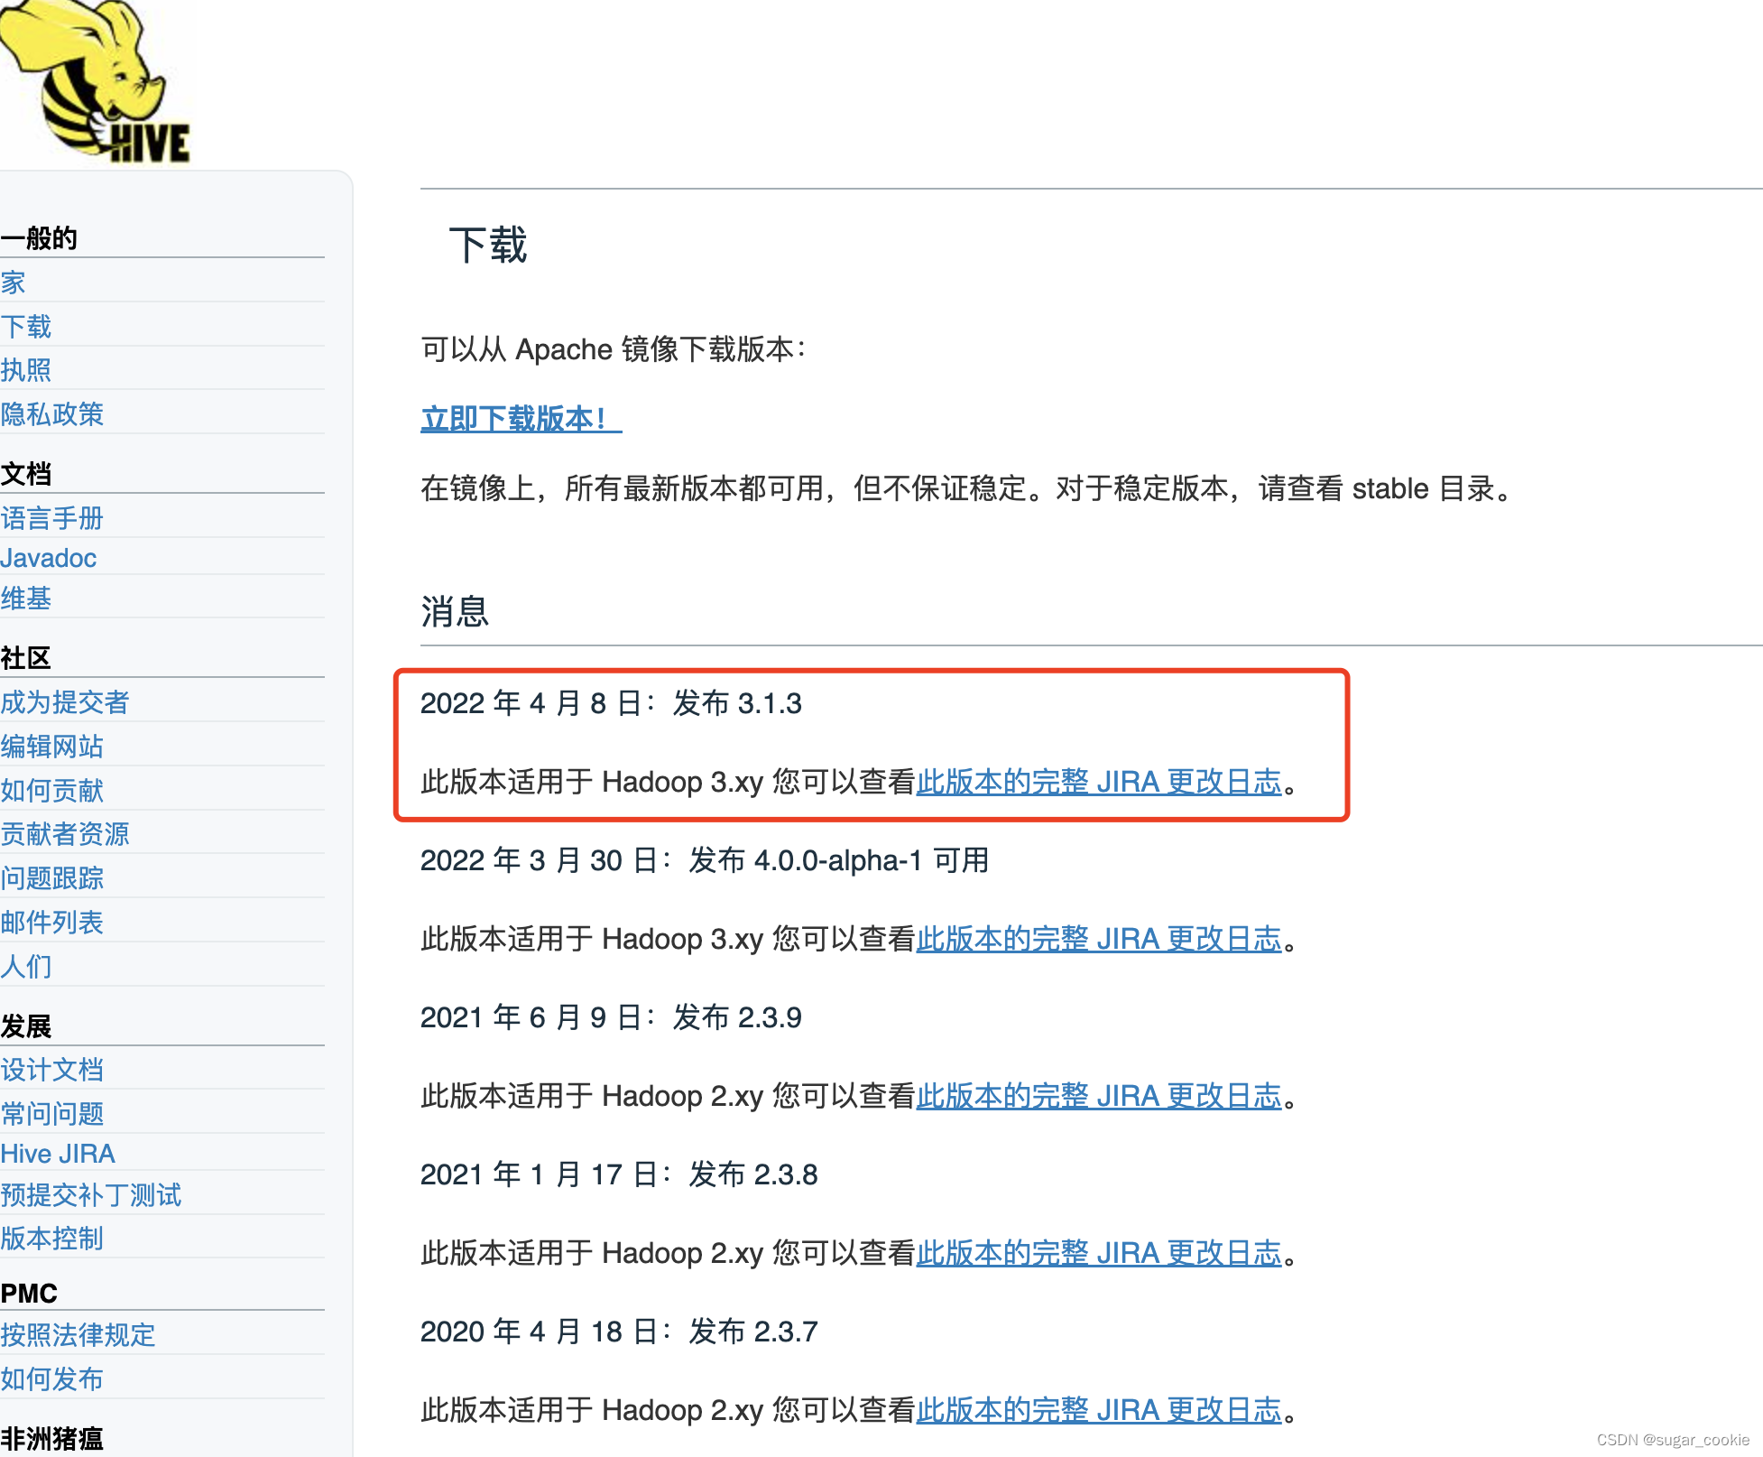Open 编辑网站 in the community section
Screen dimensions: 1763x1457
51,747
